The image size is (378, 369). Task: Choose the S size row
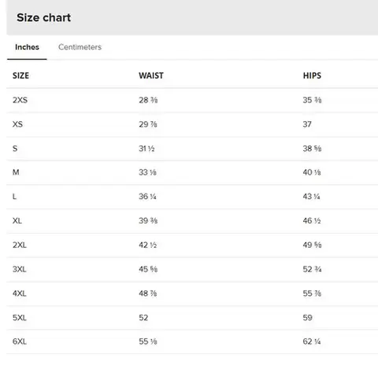pyautogui.click(x=192, y=149)
